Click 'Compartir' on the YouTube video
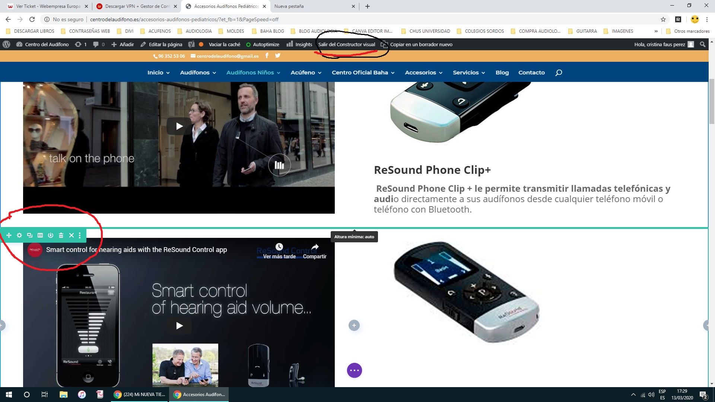715x402 pixels. pyautogui.click(x=315, y=251)
